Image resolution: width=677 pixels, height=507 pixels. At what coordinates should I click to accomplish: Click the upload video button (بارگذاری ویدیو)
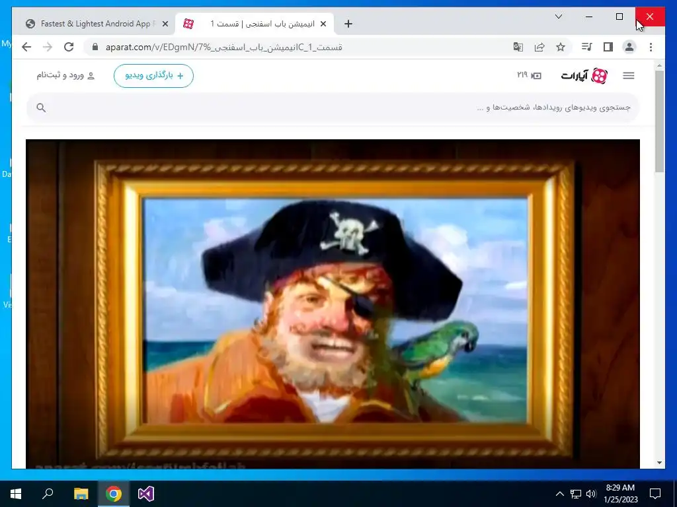pos(153,76)
